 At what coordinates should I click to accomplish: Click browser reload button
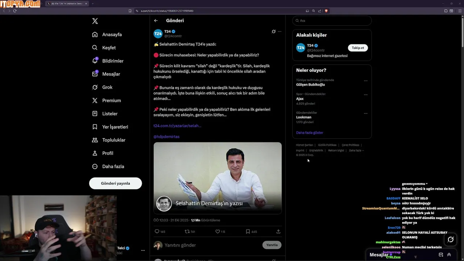[x=15, y=11]
